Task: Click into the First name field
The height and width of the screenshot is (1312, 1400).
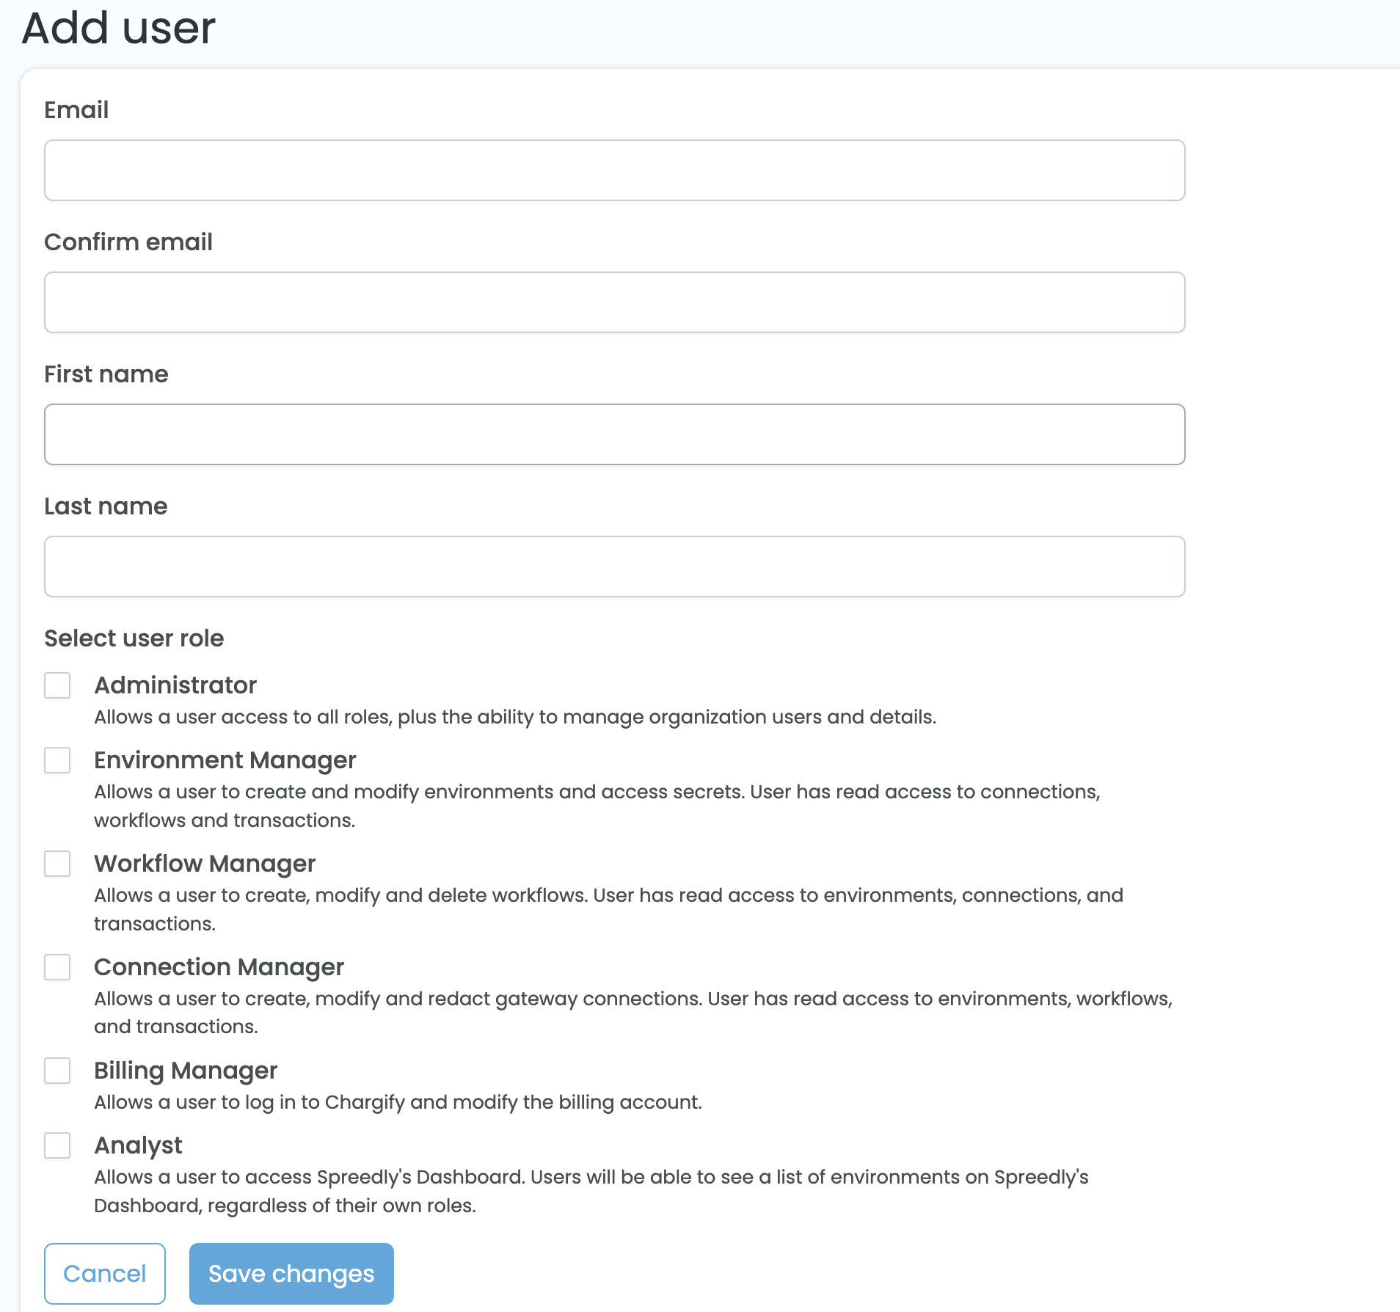Action: coord(614,434)
